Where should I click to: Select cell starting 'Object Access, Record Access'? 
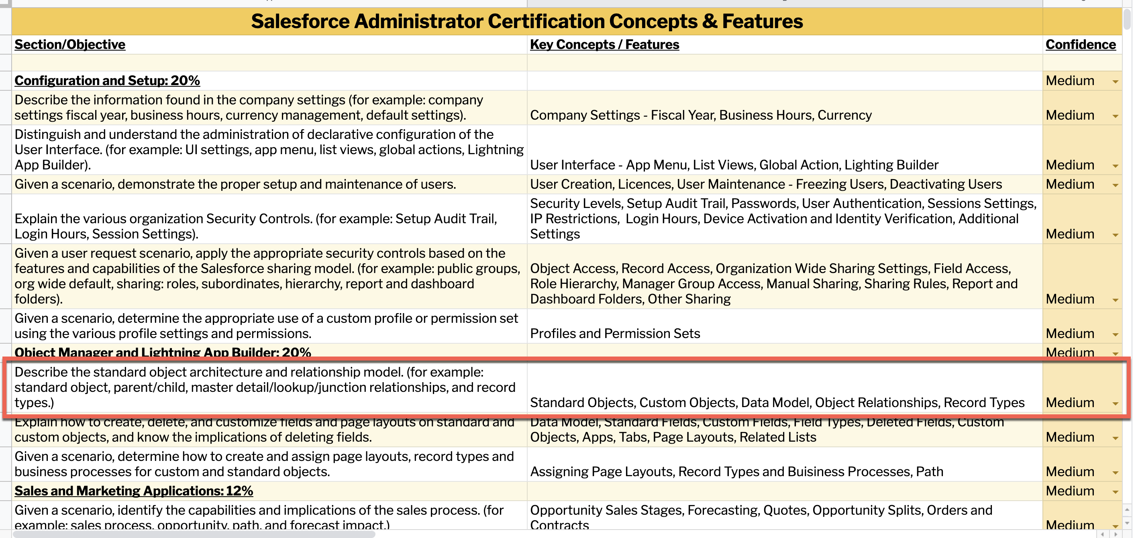785,277
